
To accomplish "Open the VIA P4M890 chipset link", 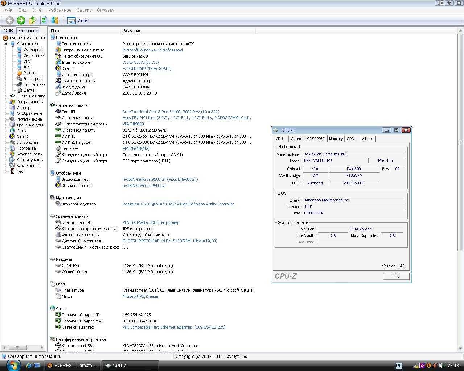I will pos(133,124).
